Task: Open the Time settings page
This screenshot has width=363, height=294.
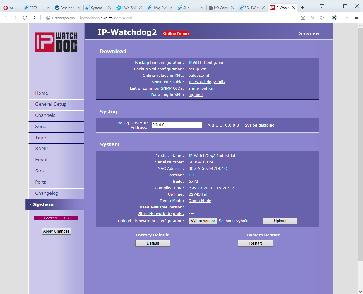Action: pyautogui.click(x=56, y=138)
